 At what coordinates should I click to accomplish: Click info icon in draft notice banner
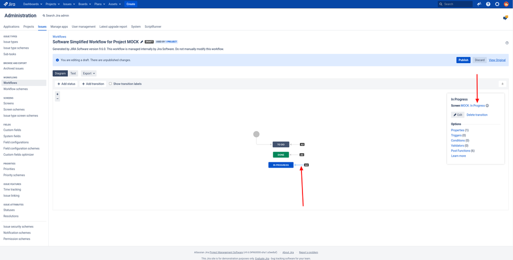(58, 60)
